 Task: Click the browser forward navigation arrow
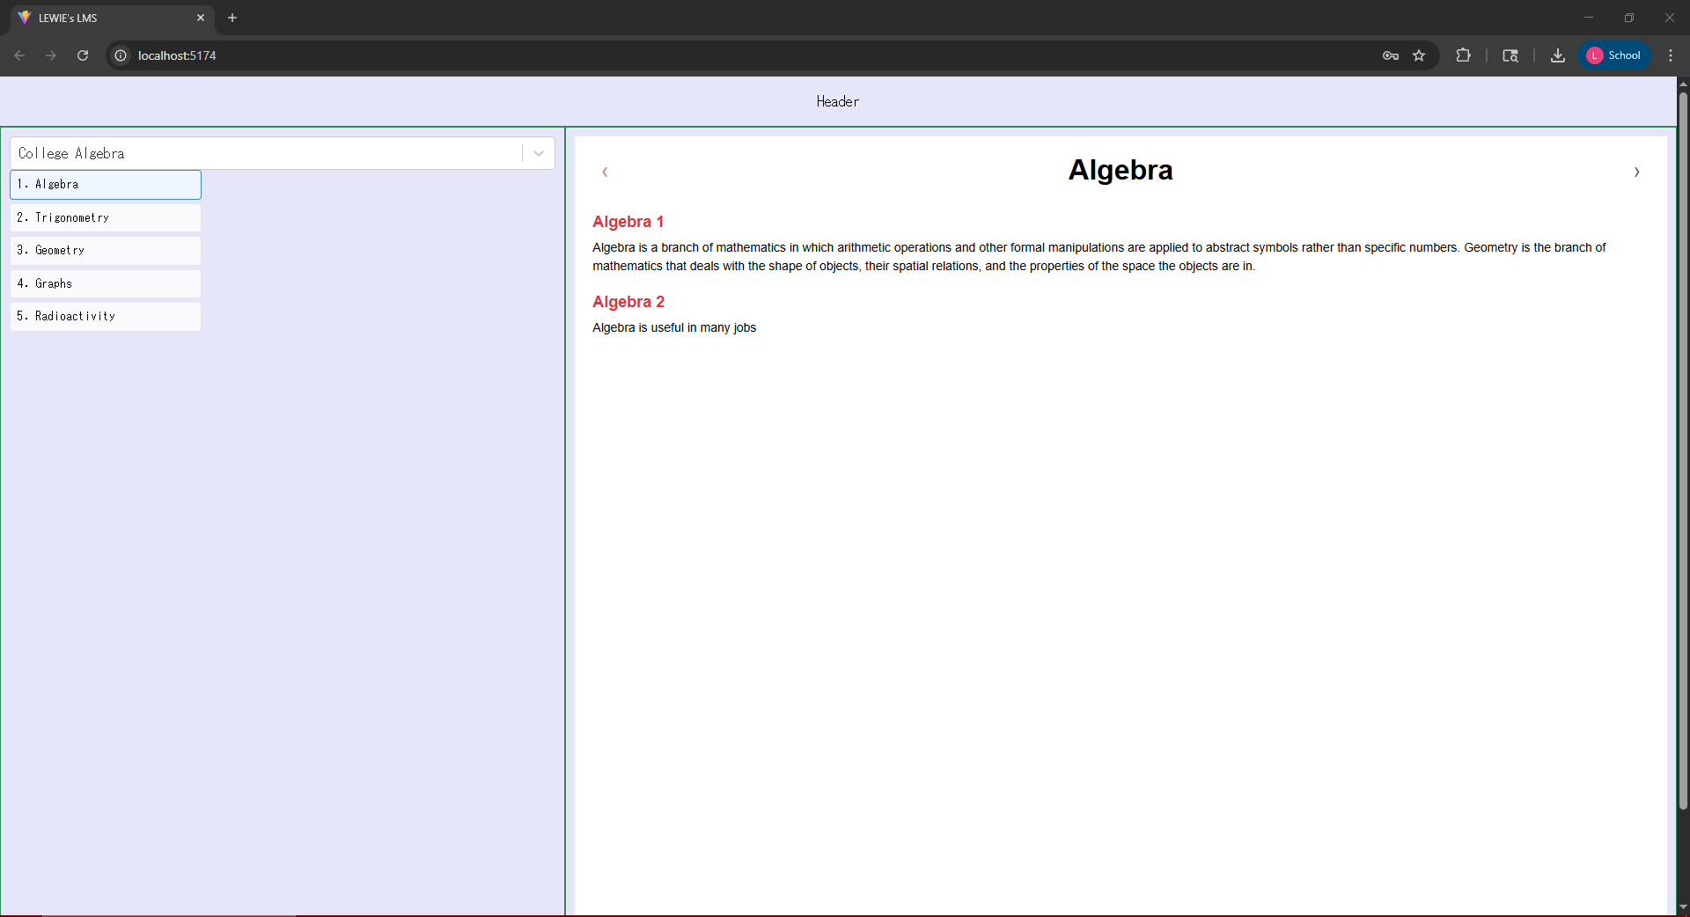tap(51, 55)
